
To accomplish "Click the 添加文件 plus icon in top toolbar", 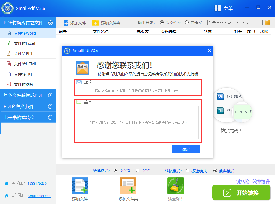I will [66, 23].
